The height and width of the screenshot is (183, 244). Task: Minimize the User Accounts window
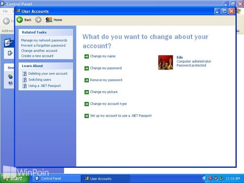coord(217,11)
